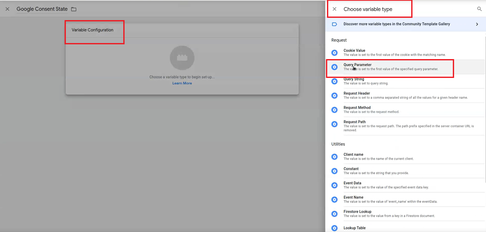Choose Request Method variable type

pyautogui.click(x=406, y=110)
